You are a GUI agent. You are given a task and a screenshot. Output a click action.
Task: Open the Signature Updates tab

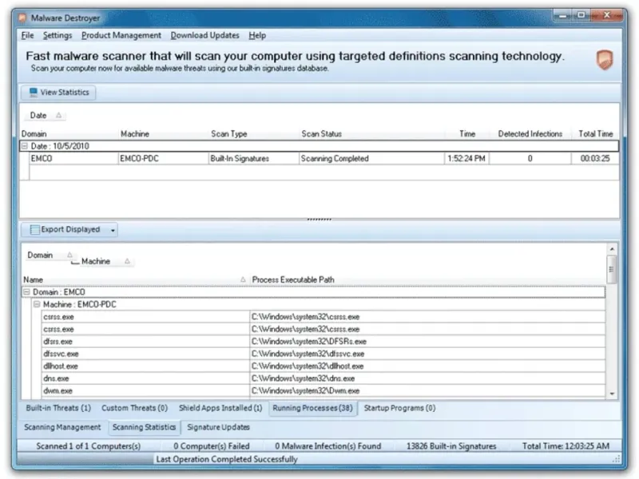click(x=218, y=427)
